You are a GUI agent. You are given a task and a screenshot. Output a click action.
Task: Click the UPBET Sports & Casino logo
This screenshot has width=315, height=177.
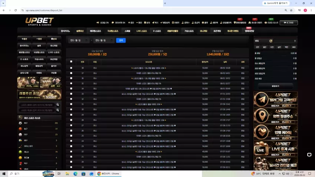[39, 22]
